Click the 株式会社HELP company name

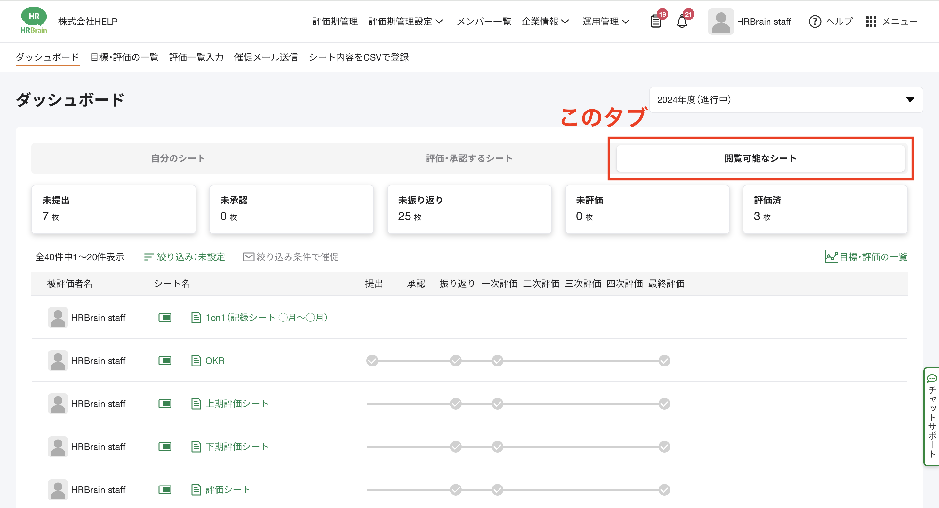pyautogui.click(x=88, y=22)
